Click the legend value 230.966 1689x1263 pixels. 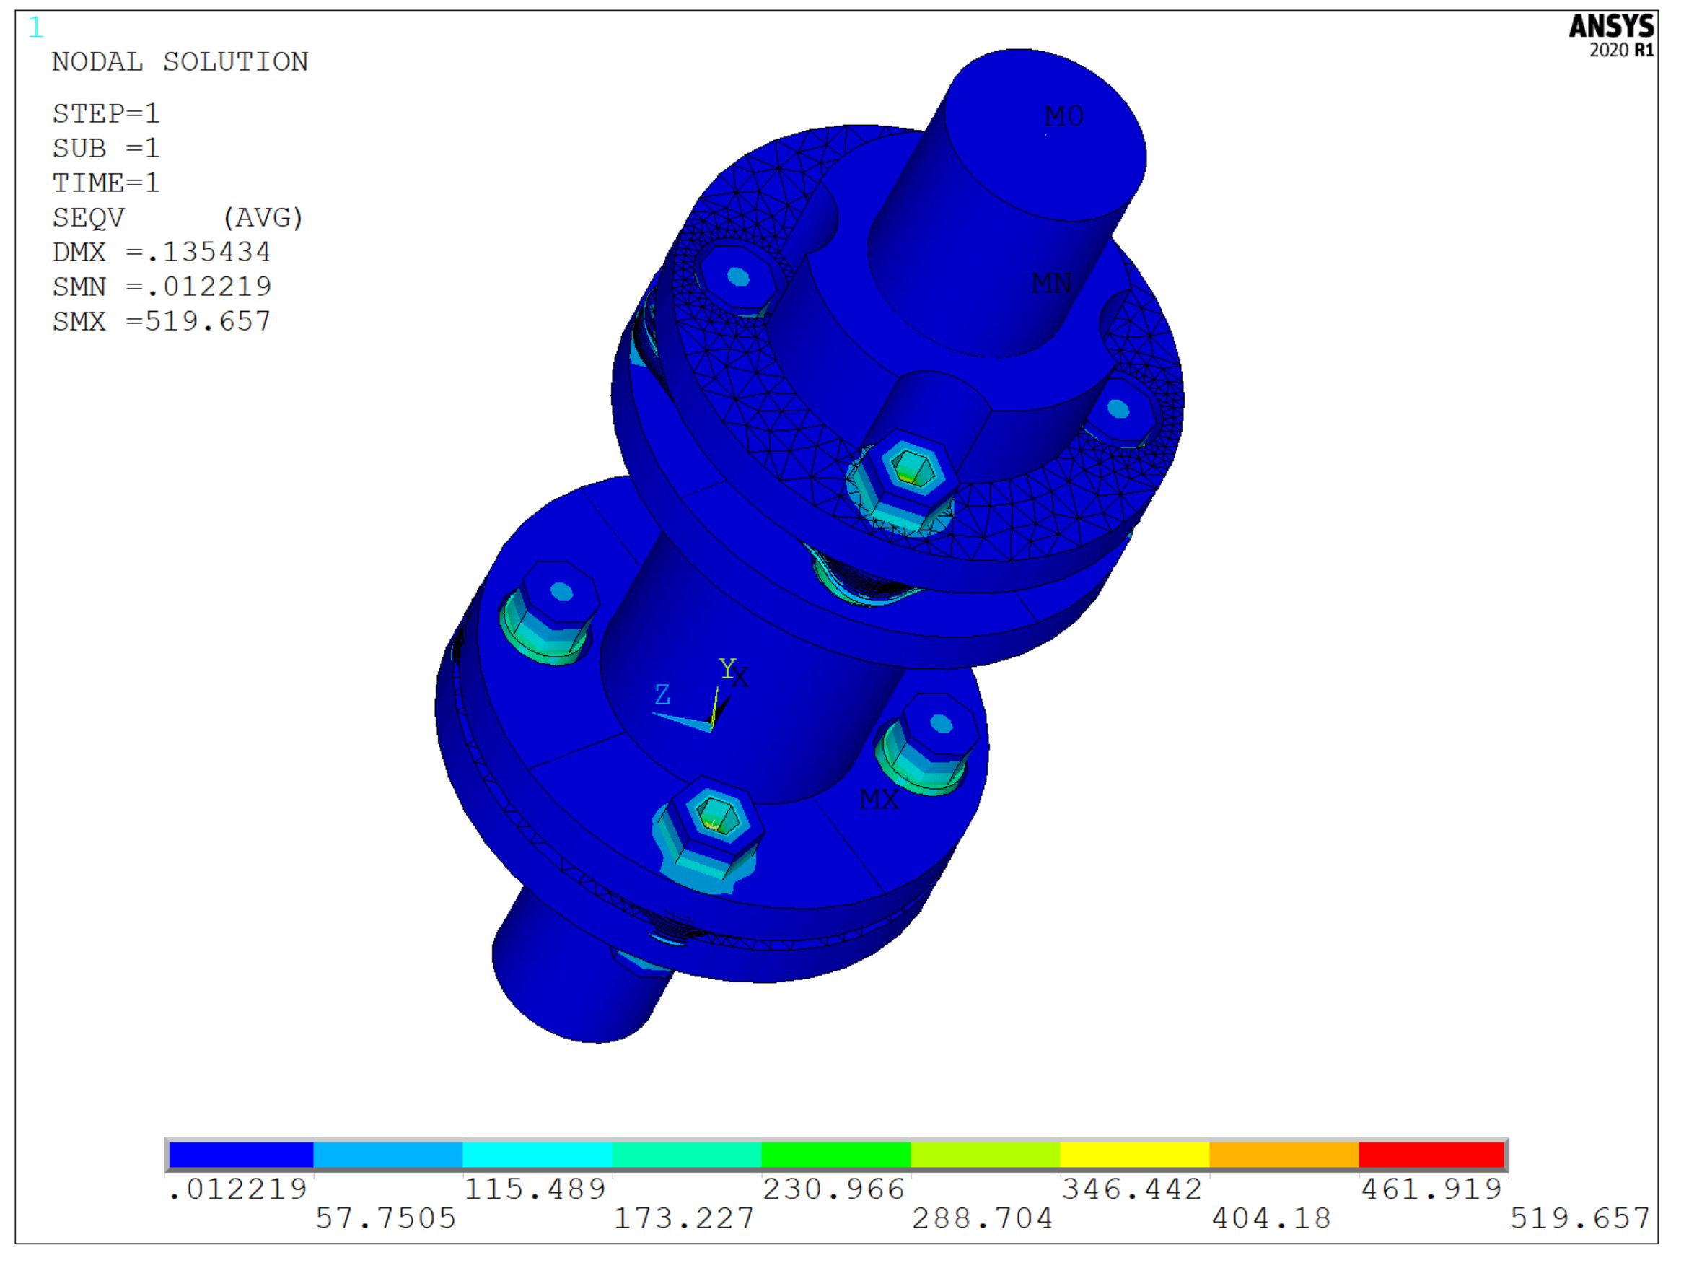click(834, 1189)
